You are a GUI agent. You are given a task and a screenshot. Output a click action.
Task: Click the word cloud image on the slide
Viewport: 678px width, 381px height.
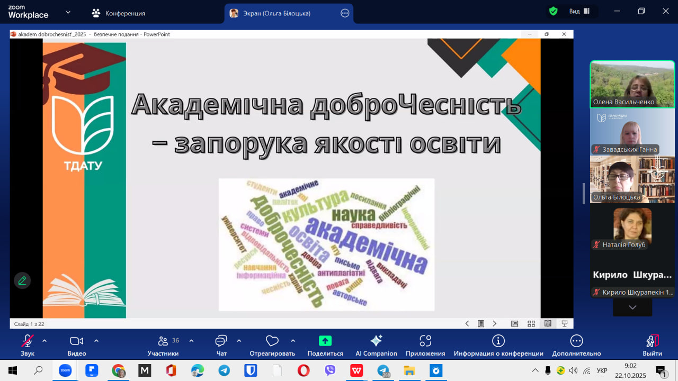(326, 244)
